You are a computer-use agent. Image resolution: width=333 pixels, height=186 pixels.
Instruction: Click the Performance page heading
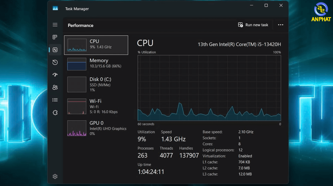point(81,25)
